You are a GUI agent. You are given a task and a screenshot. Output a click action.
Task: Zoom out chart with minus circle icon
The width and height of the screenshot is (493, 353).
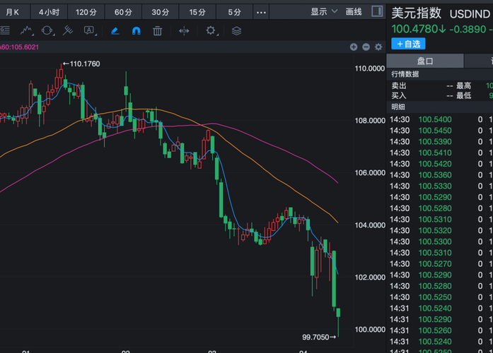(x=366, y=47)
